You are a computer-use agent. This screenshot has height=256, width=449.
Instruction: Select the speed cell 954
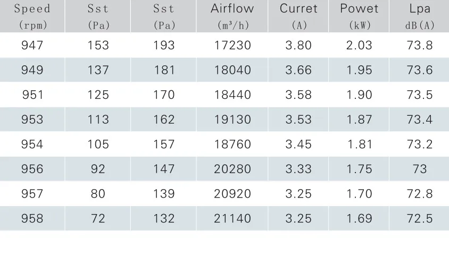(x=32, y=144)
